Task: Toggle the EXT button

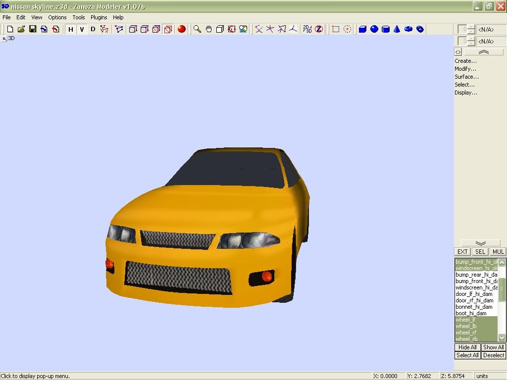Action: pyautogui.click(x=462, y=252)
